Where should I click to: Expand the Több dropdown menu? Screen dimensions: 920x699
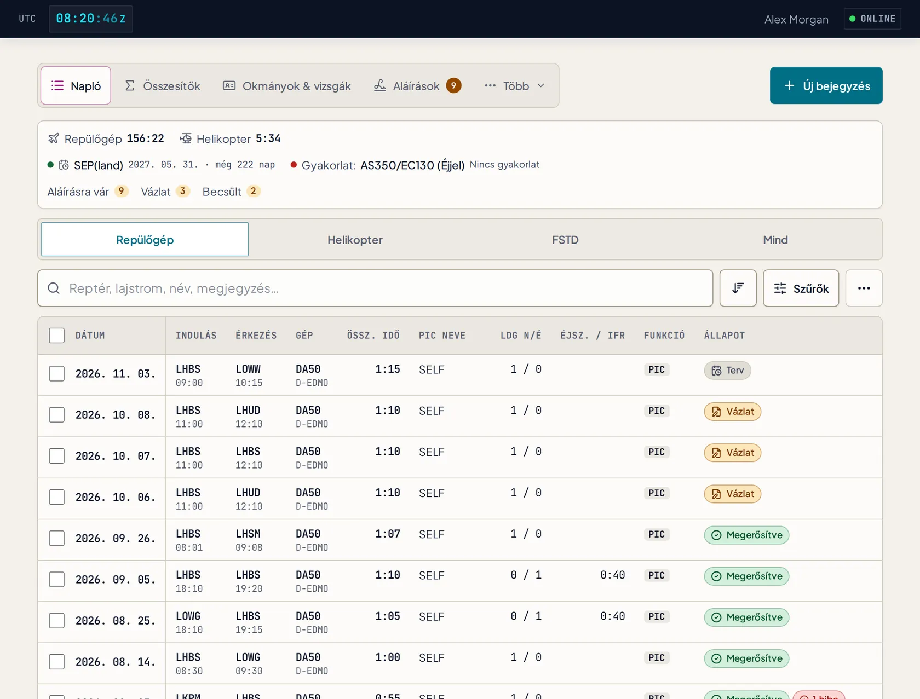pyautogui.click(x=515, y=86)
